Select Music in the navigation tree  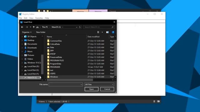(x=30, y=51)
